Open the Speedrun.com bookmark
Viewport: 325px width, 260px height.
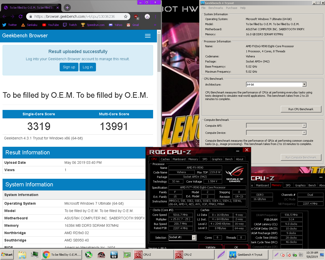93,25
